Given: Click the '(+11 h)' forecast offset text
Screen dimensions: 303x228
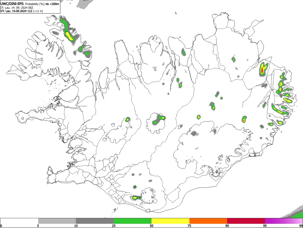Looking at the screenshot, I should (38, 11).
